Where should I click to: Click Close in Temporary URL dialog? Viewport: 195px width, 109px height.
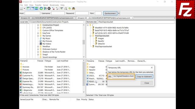point(147,83)
